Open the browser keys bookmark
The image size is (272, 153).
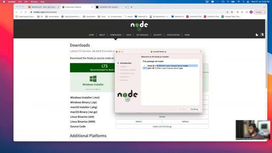[x=115, y=17]
